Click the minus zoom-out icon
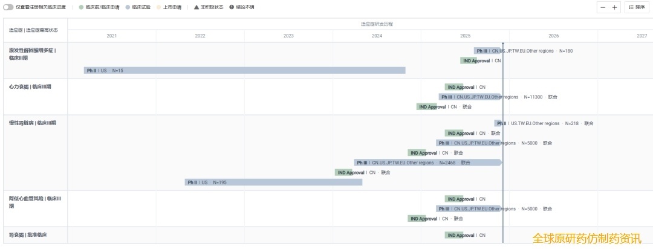This screenshot has height=249, width=653. click(x=603, y=7)
